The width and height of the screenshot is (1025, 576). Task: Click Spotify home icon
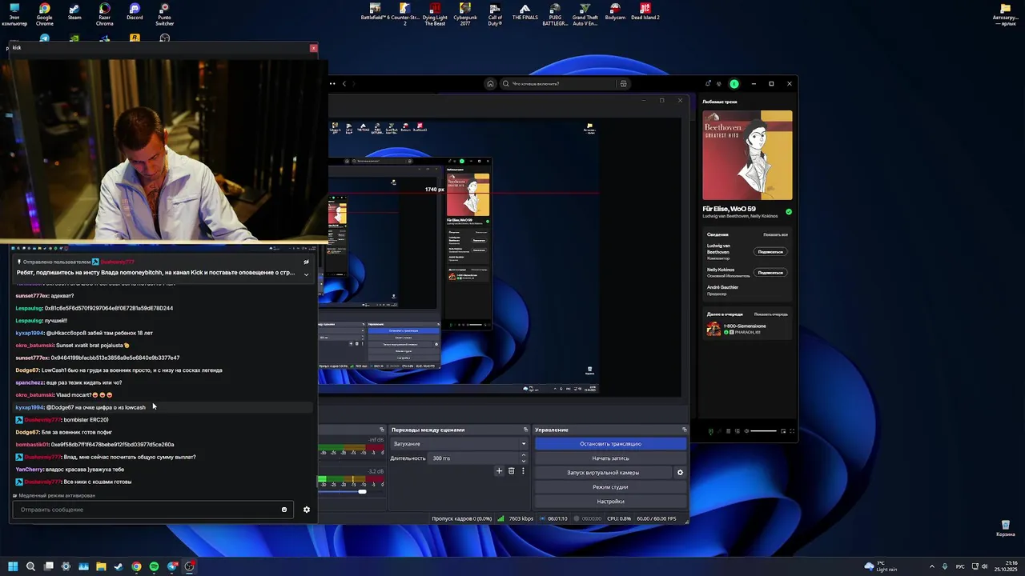pos(490,83)
